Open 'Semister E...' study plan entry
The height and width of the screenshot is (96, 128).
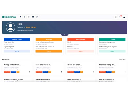coord(71,47)
